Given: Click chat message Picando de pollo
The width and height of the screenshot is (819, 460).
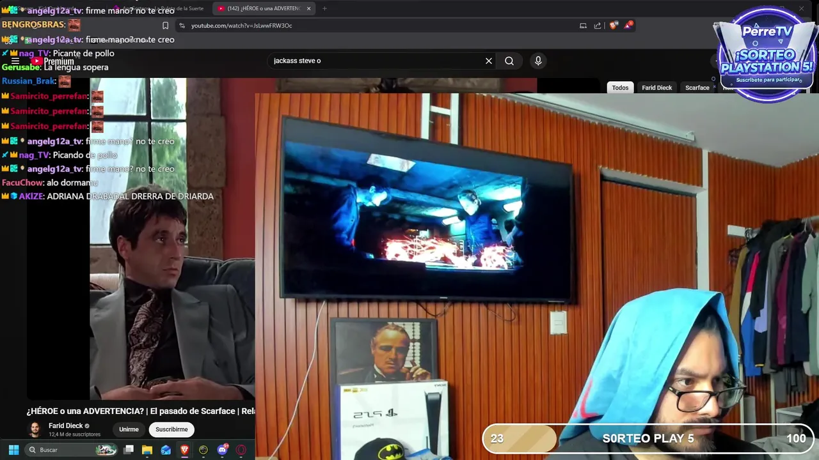Looking at the screenshot, I should 85,155.
